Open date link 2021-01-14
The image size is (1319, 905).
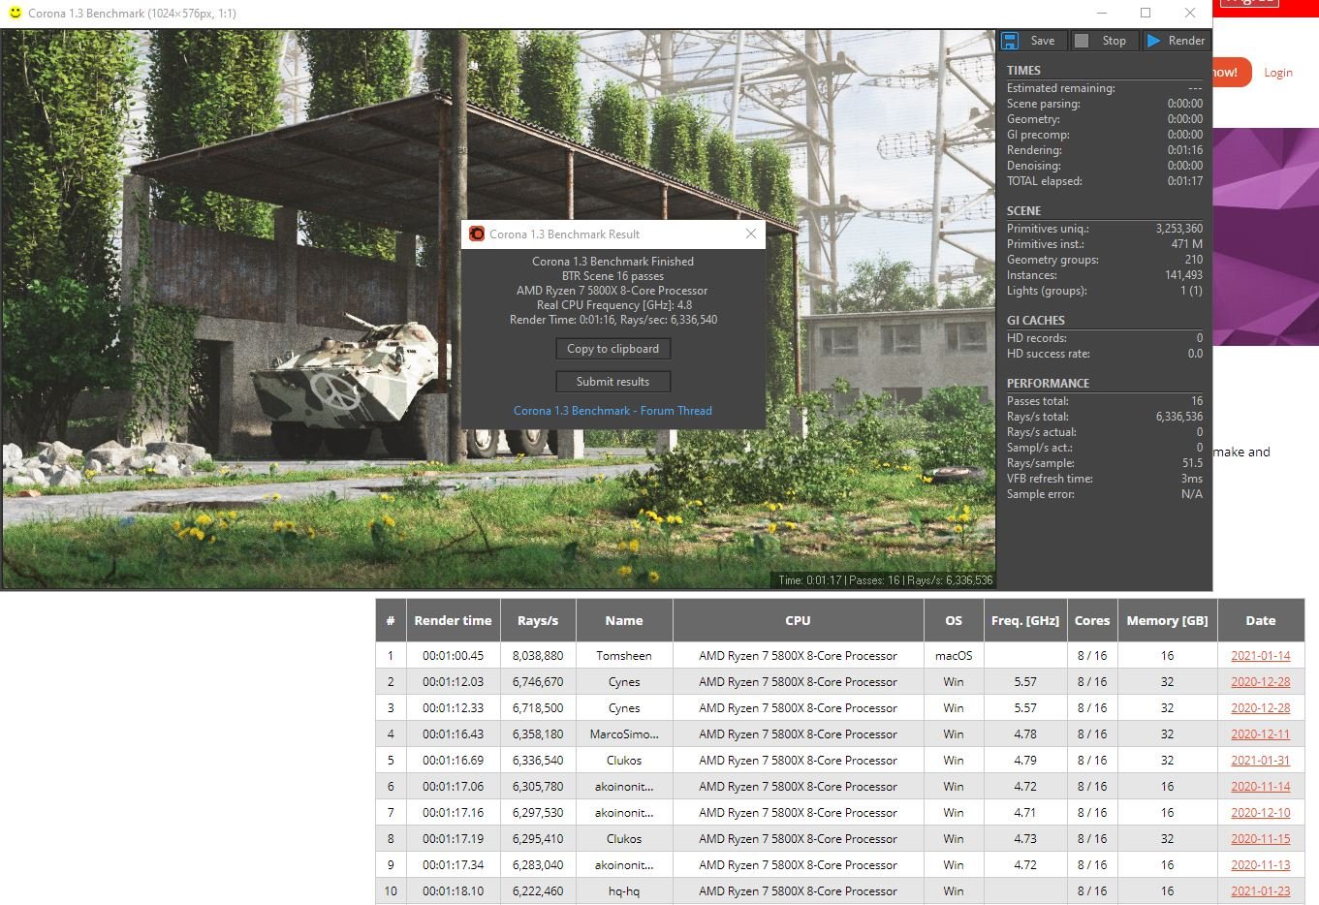[1261, 656]
